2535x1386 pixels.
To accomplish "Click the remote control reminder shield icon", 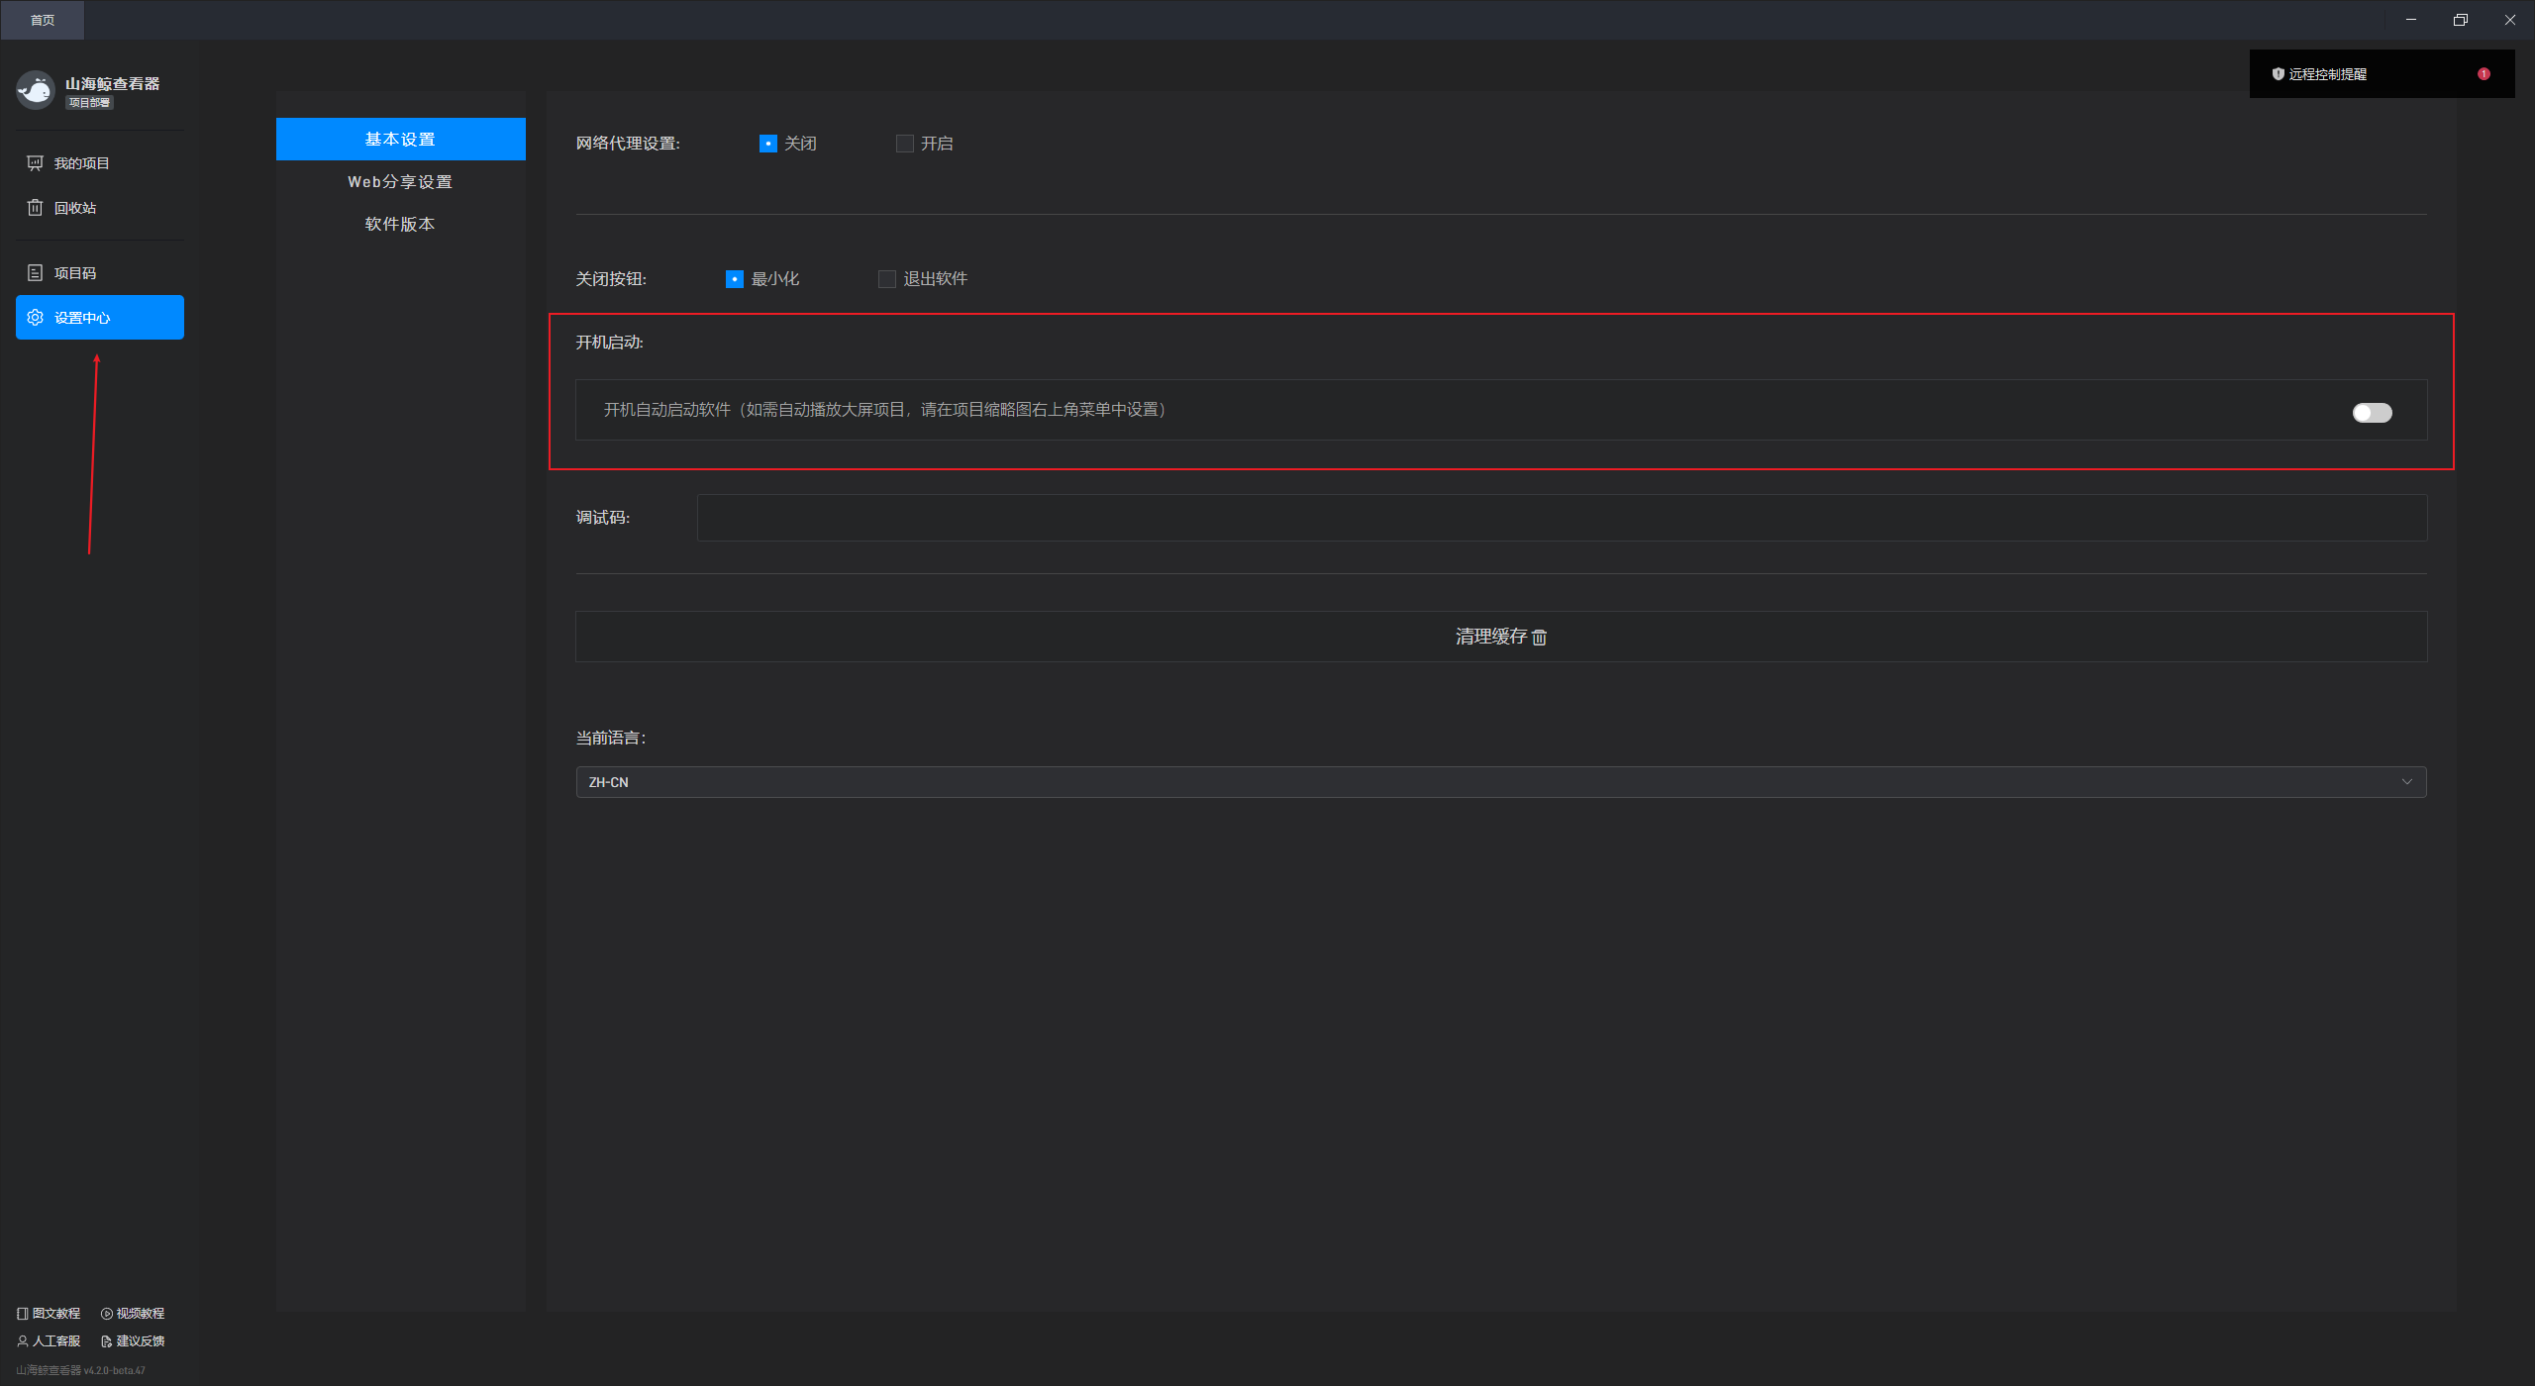I will pyautogui.click(x=2278, y=74).
